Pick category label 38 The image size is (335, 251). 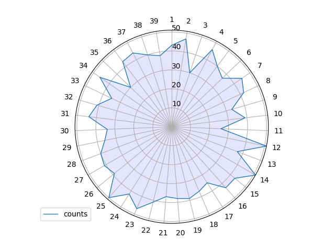click(138, 26)
